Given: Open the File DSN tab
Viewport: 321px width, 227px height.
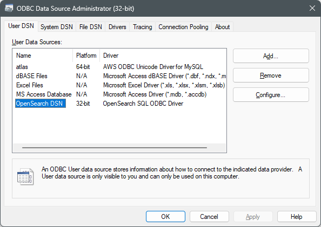Looking at the screenshot, I should (90, 27).
